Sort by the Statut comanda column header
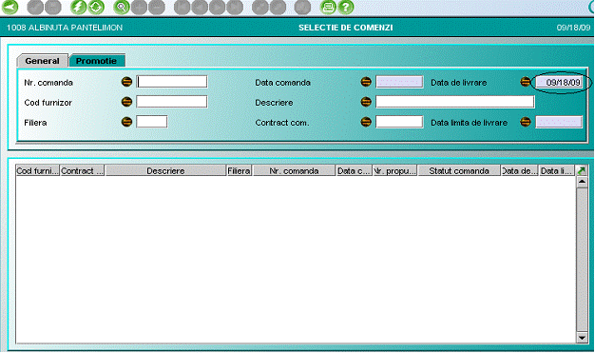Screen dimensions: 595x353 point(459,171)
